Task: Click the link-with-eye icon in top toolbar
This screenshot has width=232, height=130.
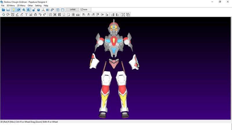Action: [x=52, y=10]
